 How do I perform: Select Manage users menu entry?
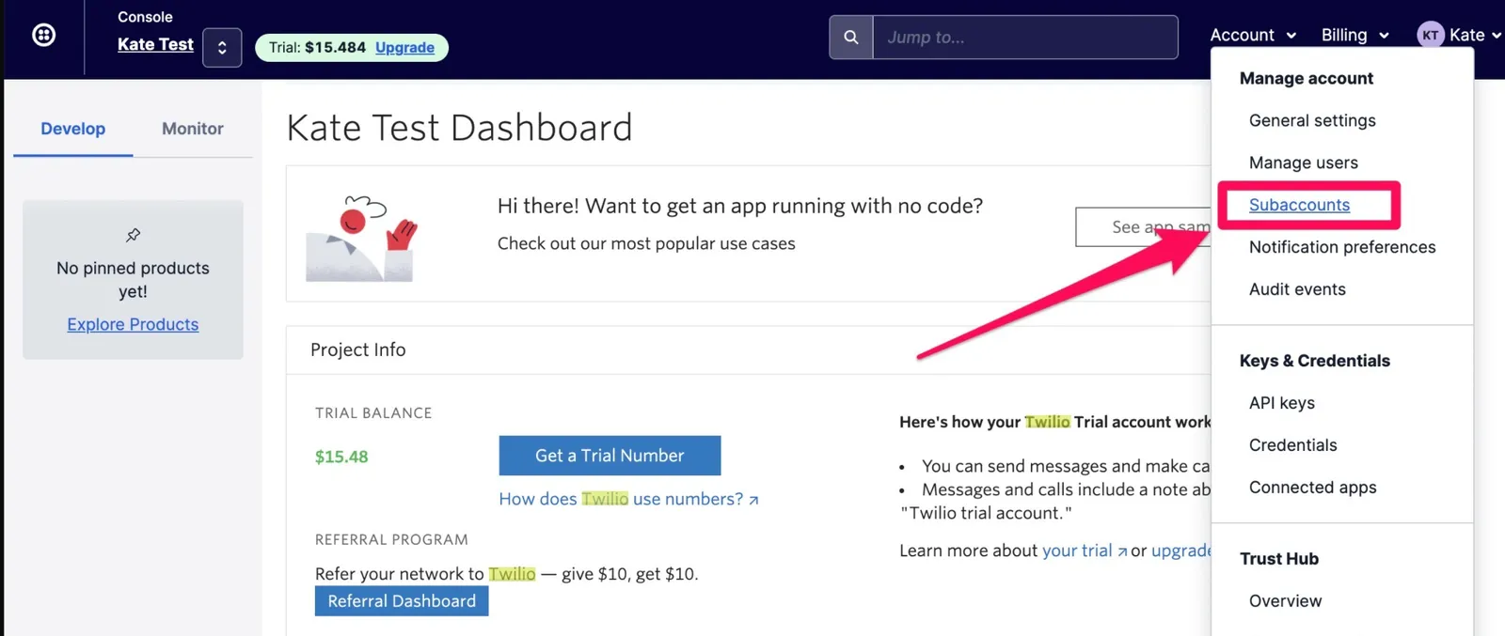click(x=1304, y=163)
